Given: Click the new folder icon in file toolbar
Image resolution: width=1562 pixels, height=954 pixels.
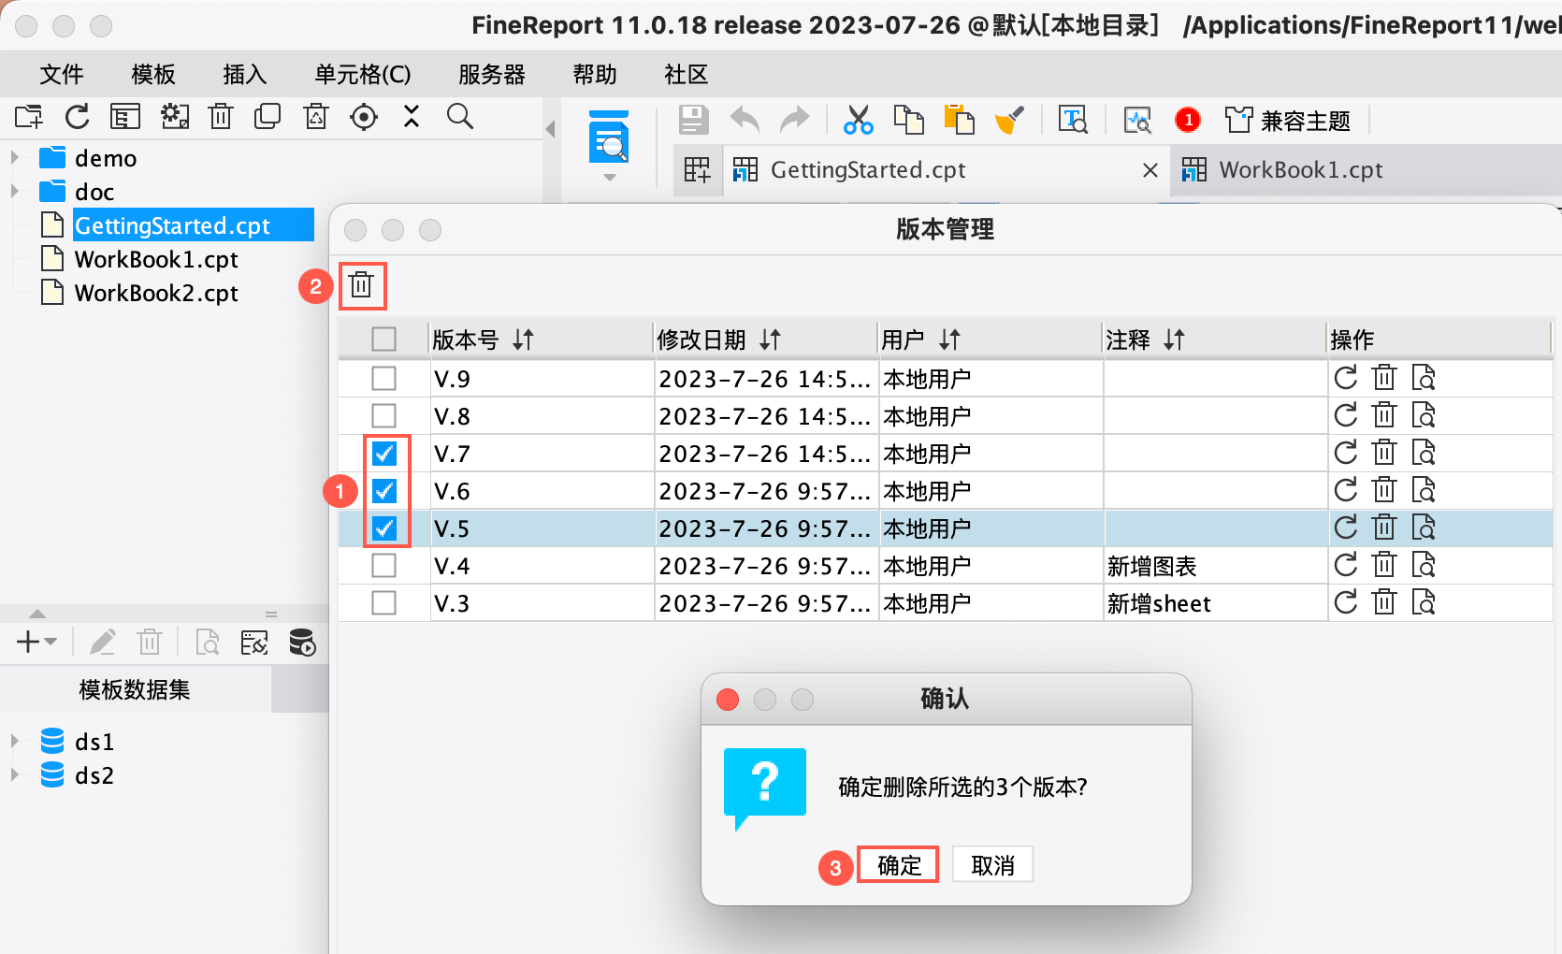Looking at the screenshot, I should pos(29,117).
